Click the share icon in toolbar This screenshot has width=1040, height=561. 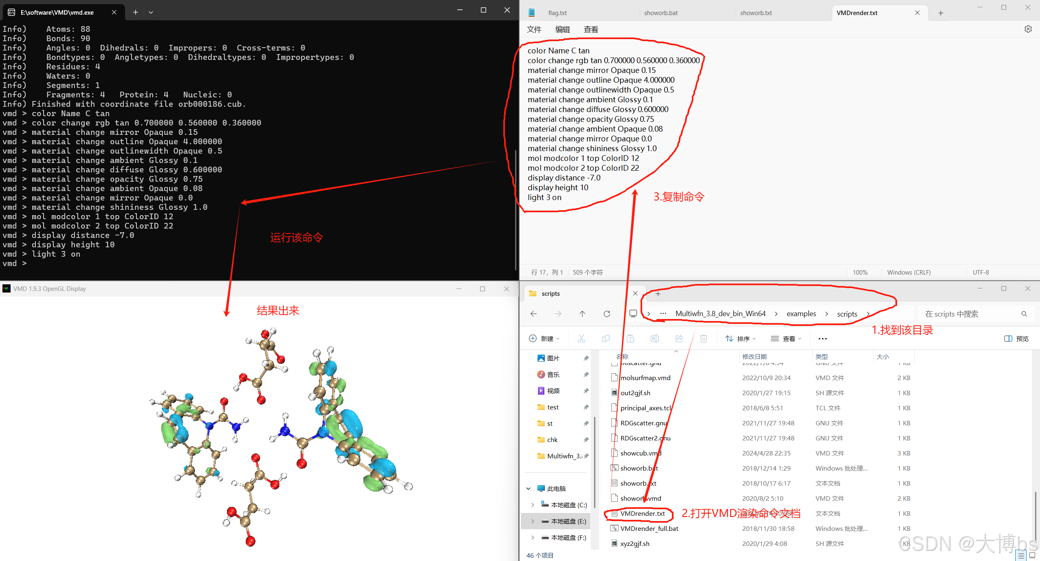click(x=679, y=339)
